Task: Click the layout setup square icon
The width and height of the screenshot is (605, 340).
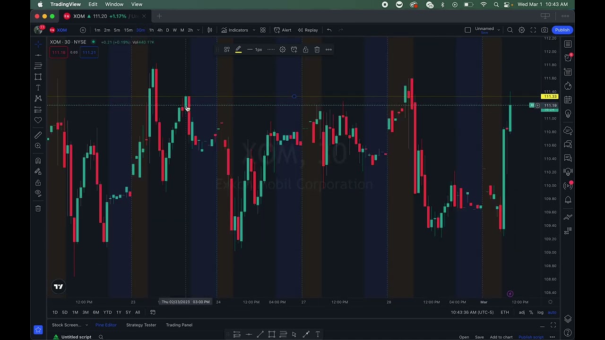Action: [x=468, y=30]
